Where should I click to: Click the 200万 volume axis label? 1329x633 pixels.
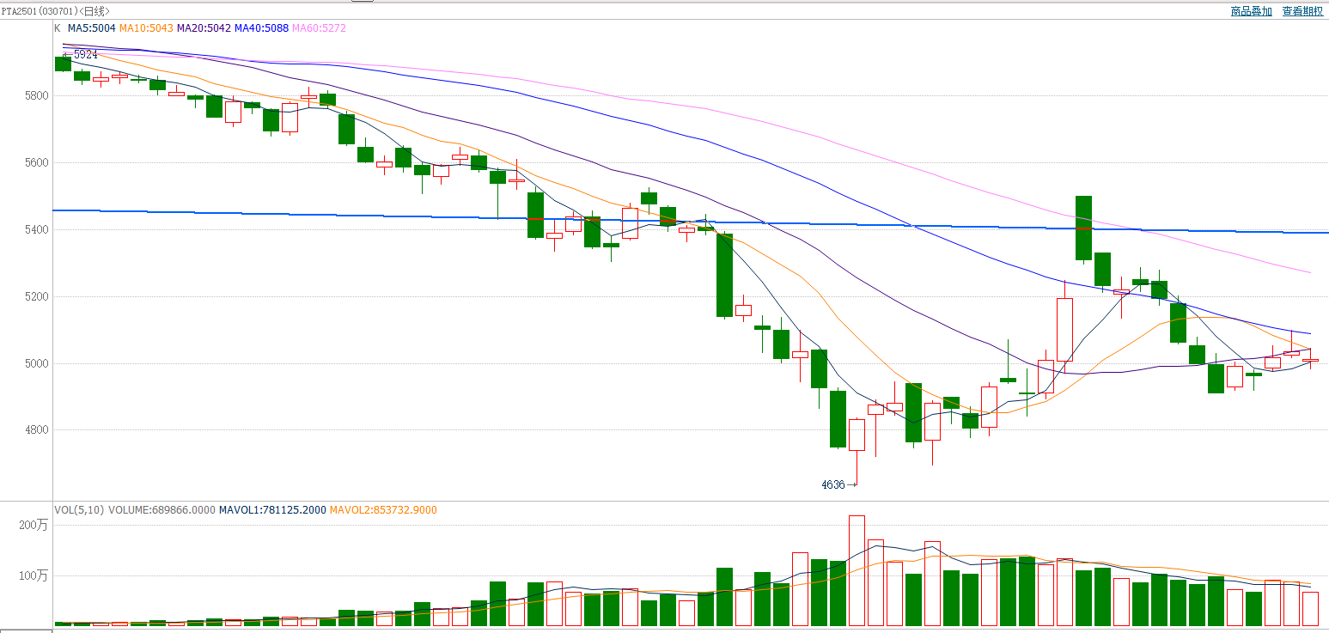point(34,525)
